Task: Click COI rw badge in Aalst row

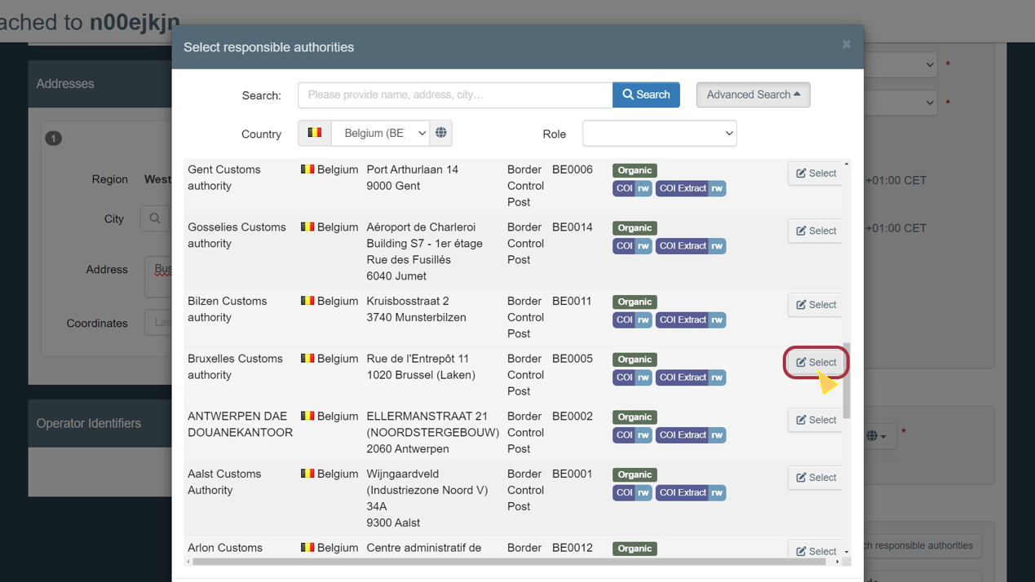Action: (632, 492)
